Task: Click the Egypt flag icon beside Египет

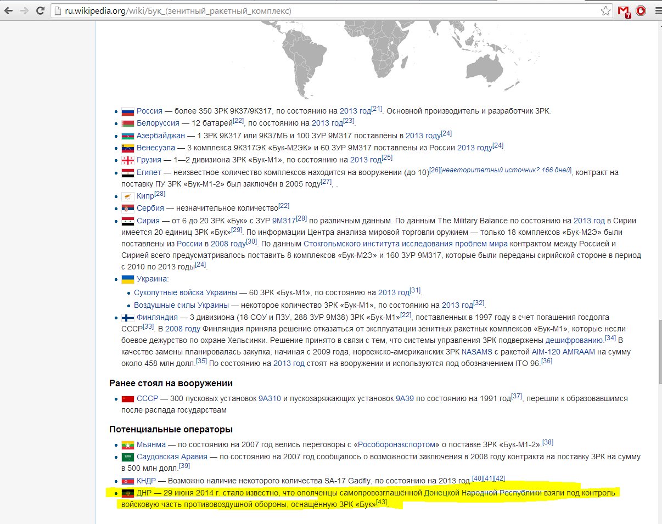Action: [127, 172]
